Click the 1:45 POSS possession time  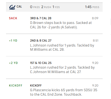click(92, 7)
